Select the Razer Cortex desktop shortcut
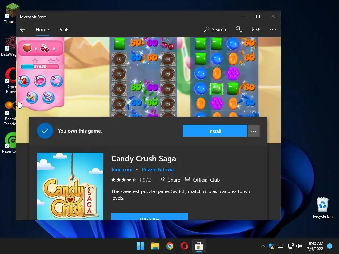 point(9,143)
